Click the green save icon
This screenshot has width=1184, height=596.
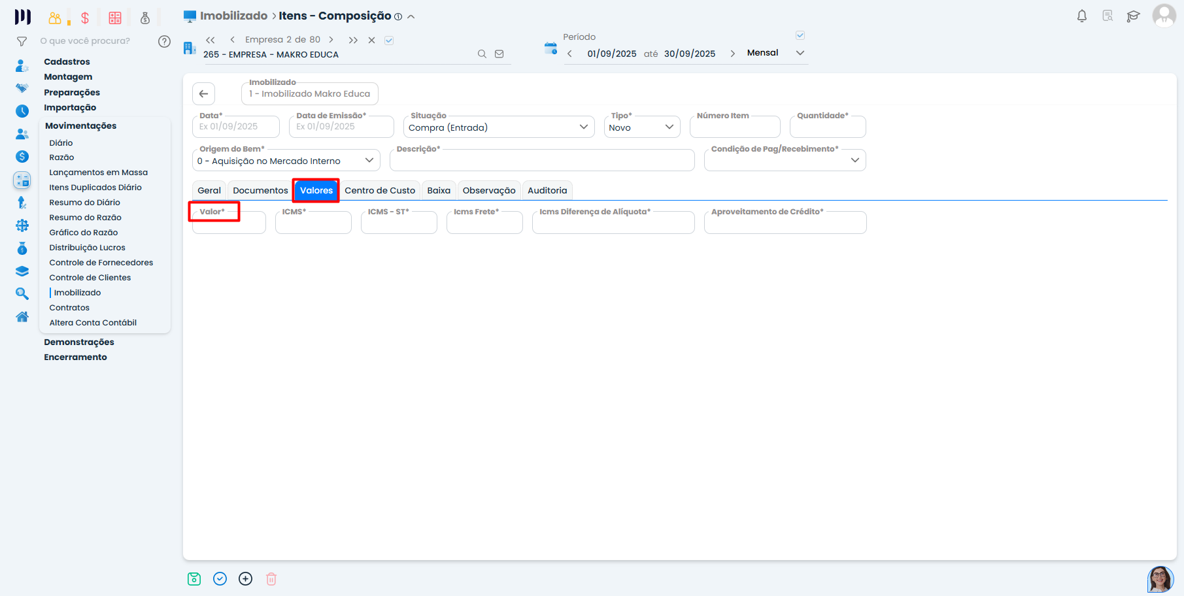[x=194, y=579]
